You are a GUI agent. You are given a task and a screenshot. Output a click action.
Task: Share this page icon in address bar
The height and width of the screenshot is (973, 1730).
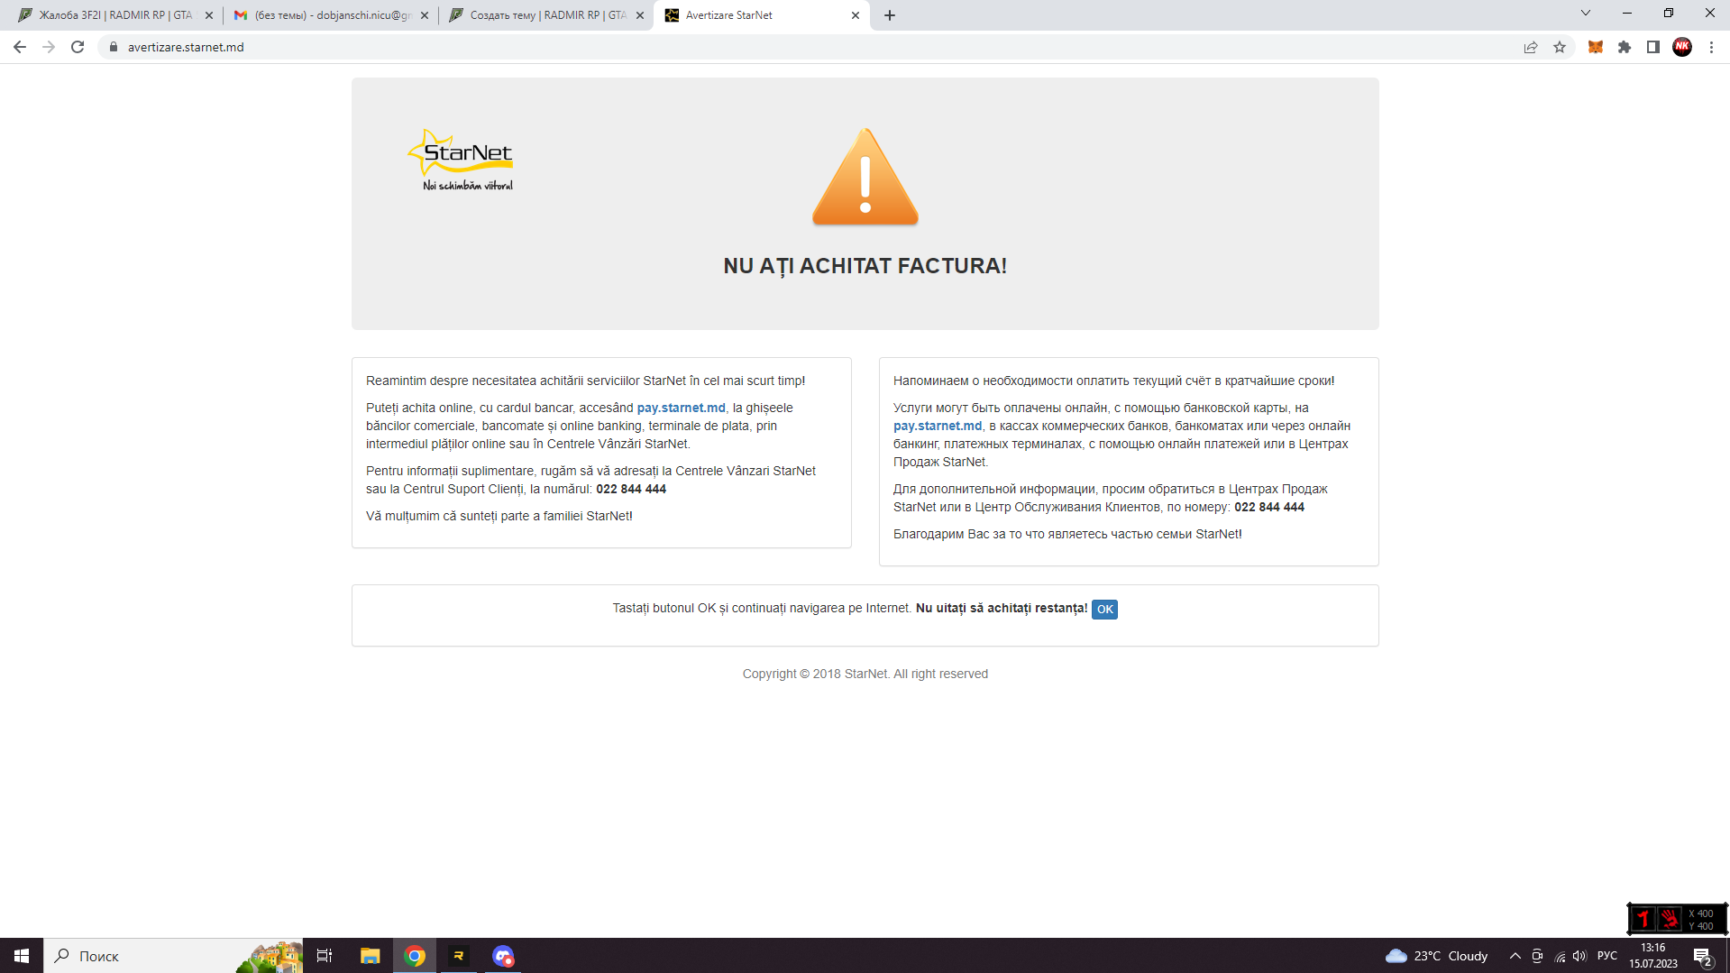point(1531,47)
